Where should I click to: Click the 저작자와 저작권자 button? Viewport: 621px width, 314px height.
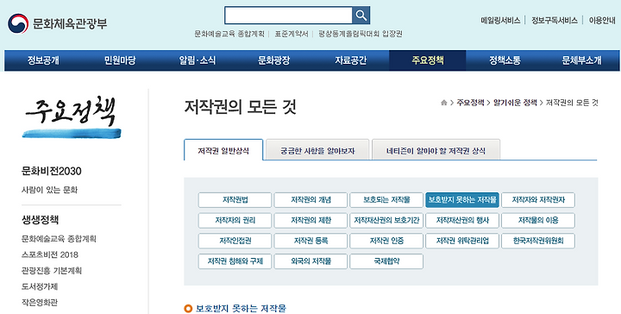point(538,200)
